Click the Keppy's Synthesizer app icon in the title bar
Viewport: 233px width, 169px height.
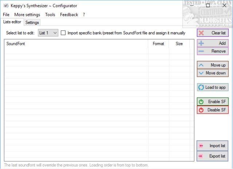click(6, 6)
